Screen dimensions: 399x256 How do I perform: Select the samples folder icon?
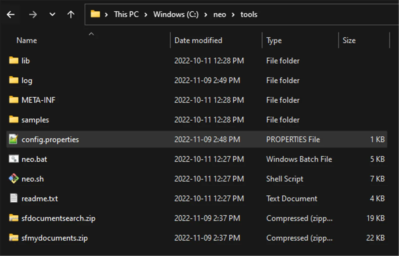[14, 119]
